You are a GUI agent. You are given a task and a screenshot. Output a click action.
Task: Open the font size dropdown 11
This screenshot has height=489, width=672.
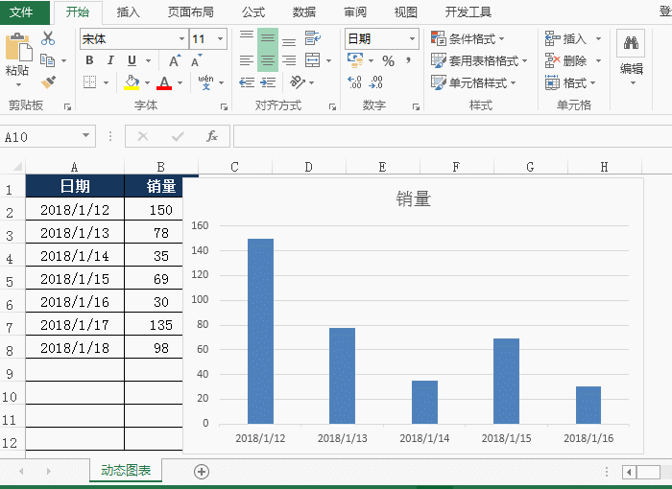click(220, 39)
